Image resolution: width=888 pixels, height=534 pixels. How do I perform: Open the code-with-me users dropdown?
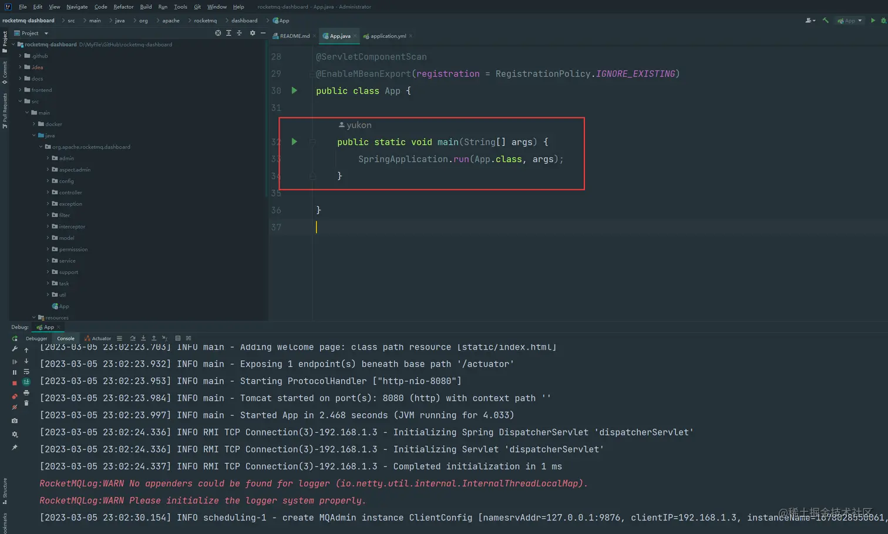tap(810, 21)
